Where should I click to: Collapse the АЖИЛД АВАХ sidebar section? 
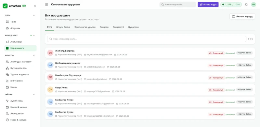[x=34, y=36]
